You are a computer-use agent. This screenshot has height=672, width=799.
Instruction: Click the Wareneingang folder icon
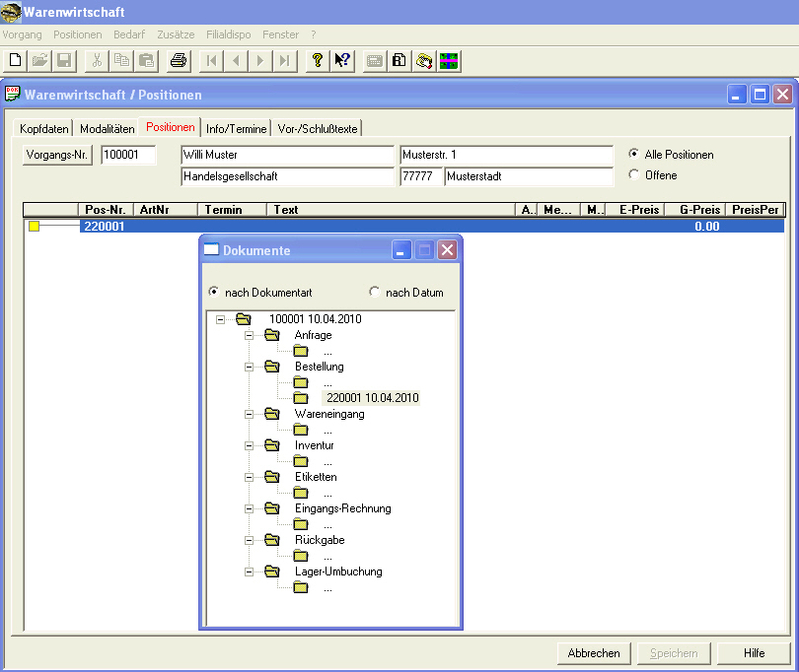coord(272,414)
